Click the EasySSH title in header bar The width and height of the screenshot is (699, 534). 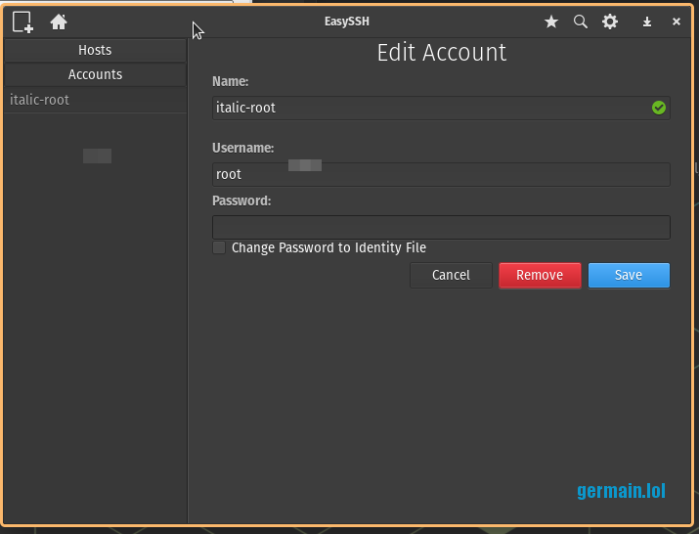pos(347,22)
